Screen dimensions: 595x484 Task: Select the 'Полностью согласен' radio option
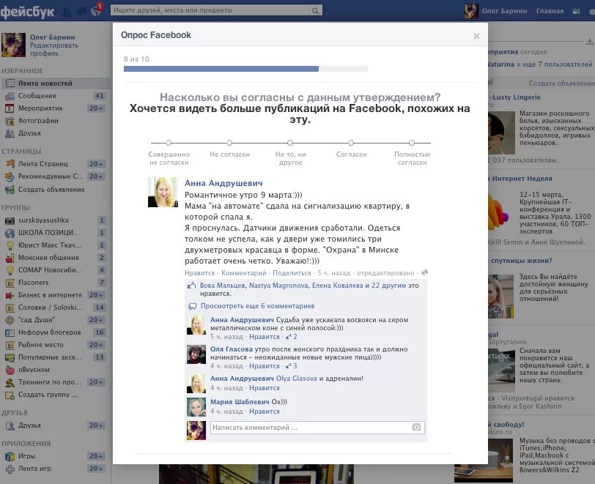[x=412, y=143]
